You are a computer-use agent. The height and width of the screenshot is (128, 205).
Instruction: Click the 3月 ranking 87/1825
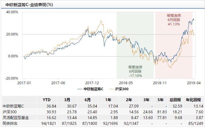(x=69, y=123)
